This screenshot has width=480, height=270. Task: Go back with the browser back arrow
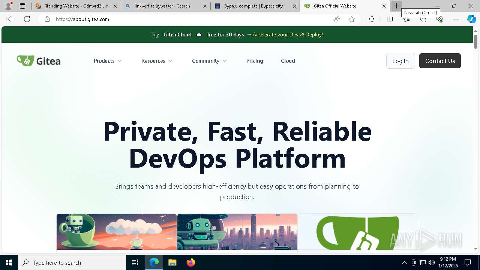[10, 19]
